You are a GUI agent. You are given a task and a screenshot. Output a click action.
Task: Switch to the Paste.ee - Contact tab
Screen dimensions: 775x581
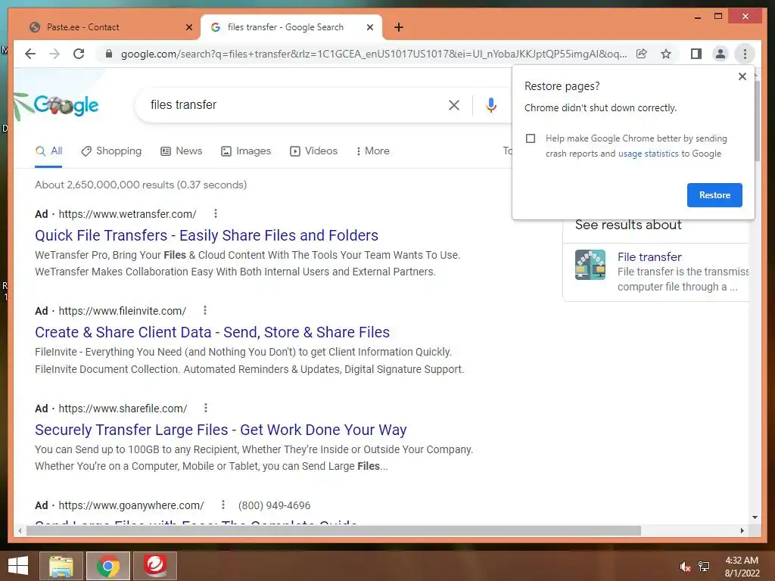[x=104, y=27]
